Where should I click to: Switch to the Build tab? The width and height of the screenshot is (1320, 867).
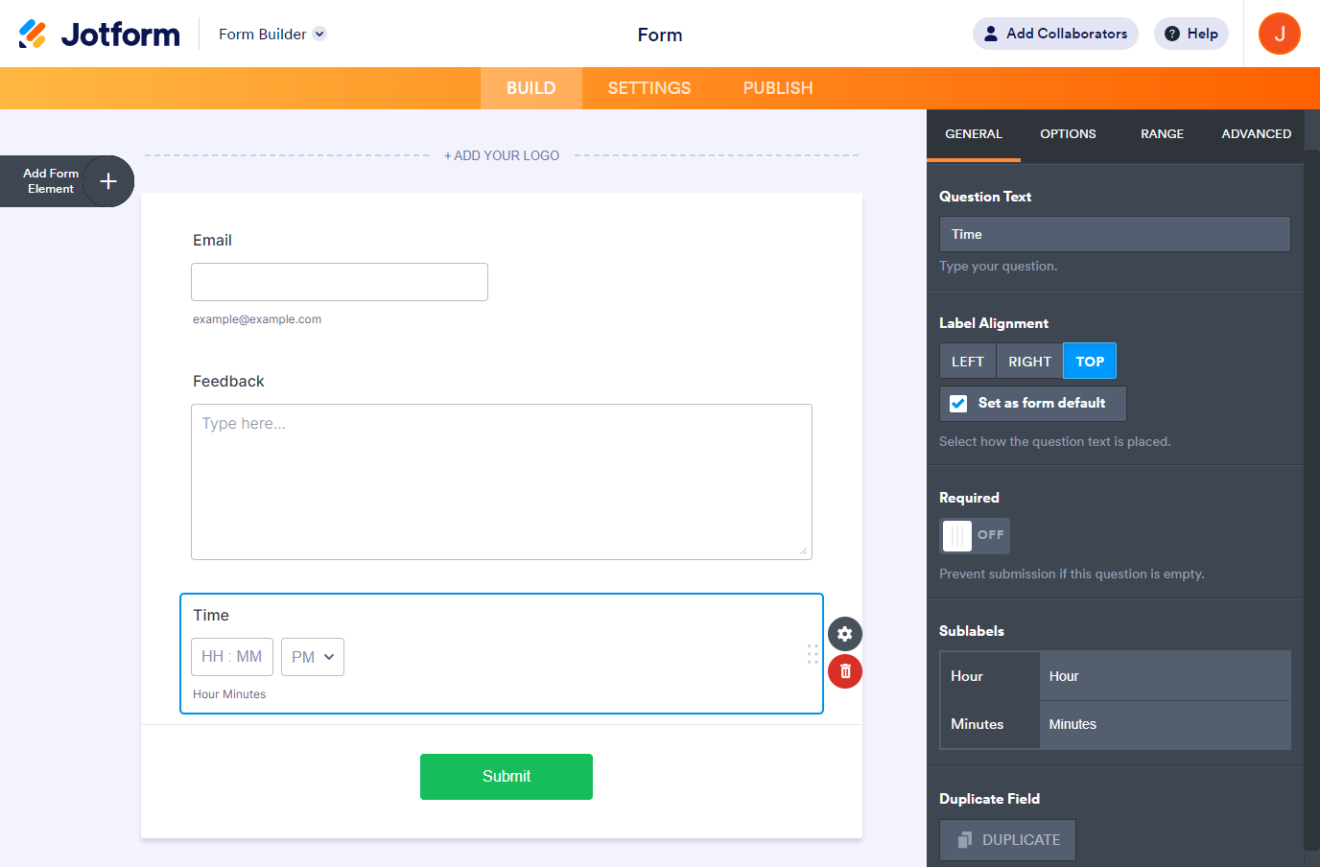531,88
